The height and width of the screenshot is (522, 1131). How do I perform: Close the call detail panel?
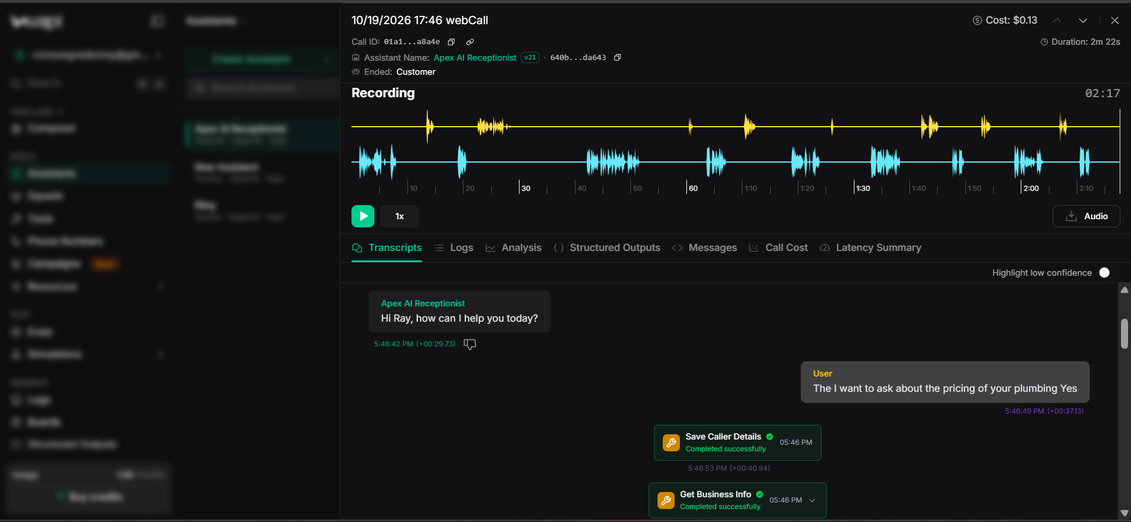(x=1114, y=20)
